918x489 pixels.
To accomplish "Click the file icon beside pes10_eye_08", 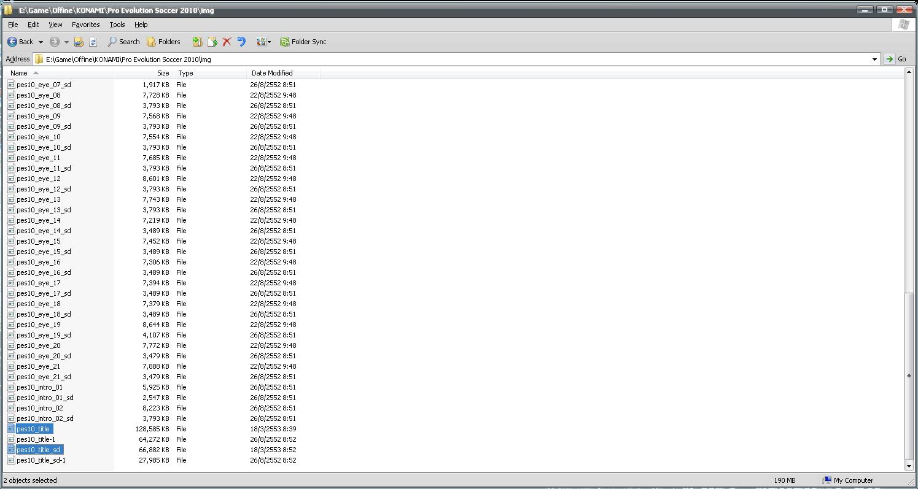I will (x=12, y=95).
